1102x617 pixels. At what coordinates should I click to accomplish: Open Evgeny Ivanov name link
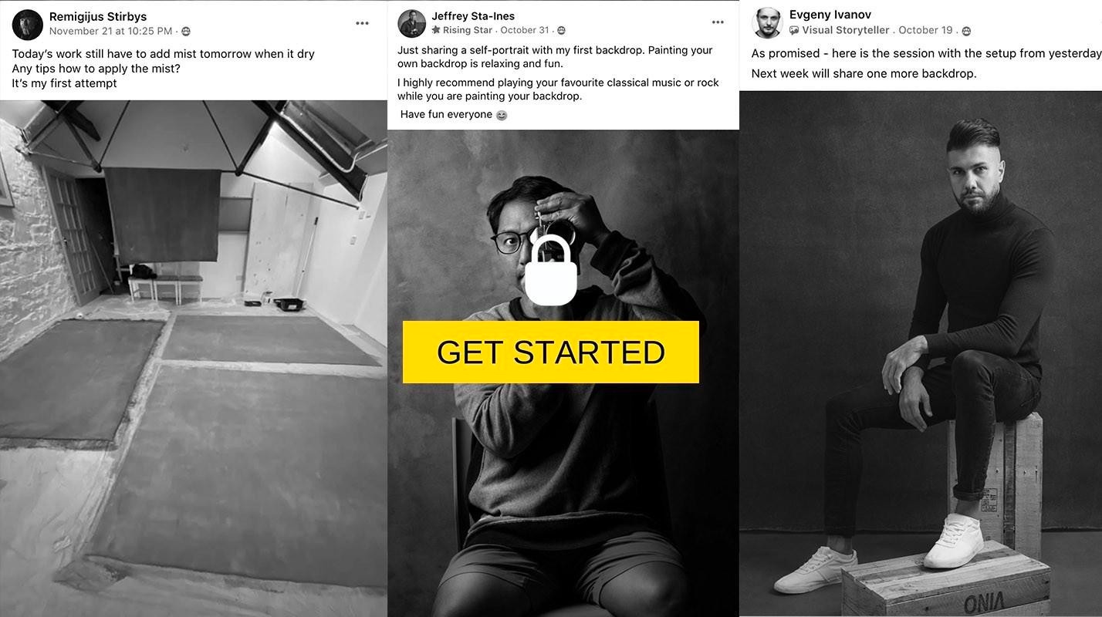pos(830,14)
